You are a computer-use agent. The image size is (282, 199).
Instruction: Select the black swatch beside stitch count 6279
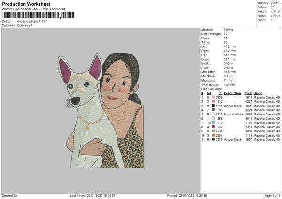click(213, 139)
